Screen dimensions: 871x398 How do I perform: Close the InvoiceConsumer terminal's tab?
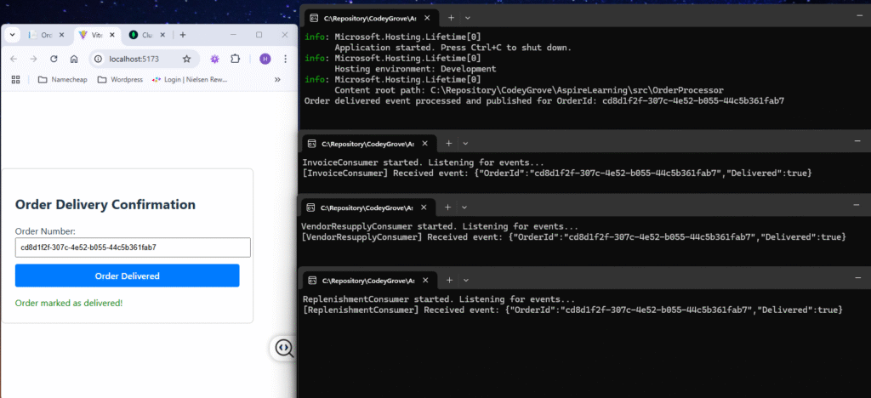(x=425, y=144)
